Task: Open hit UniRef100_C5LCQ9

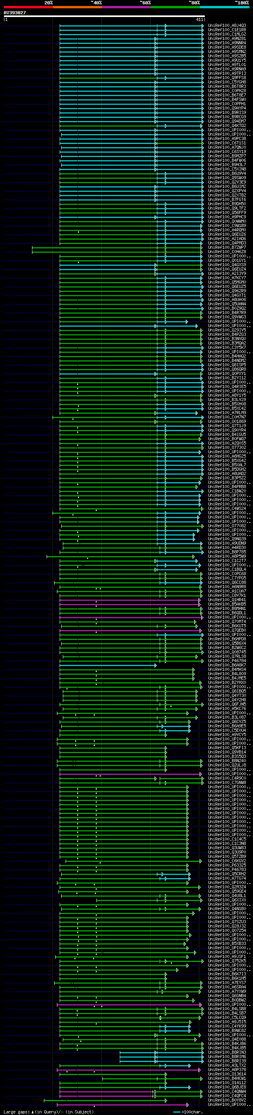Action: click(x=227, y=1018)
